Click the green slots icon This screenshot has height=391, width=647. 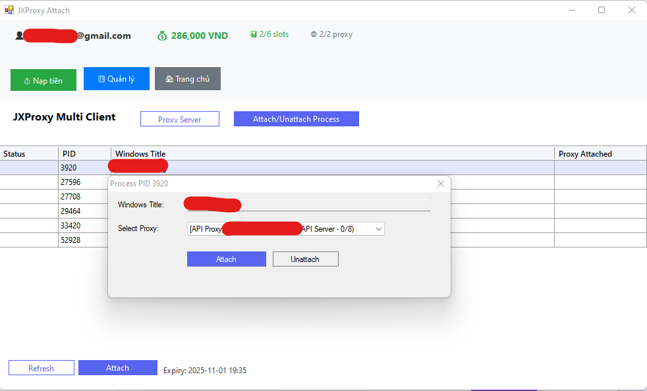pos(254,34)
